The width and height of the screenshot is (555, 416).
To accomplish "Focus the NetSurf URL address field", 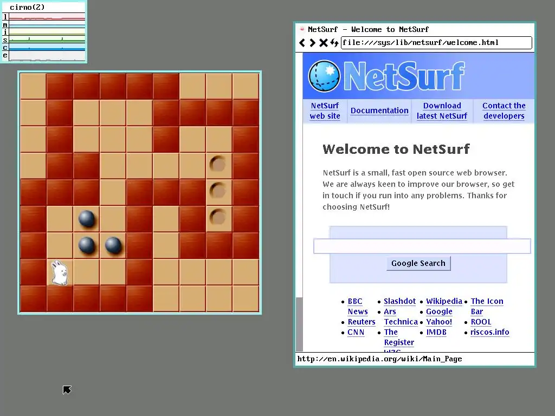I will [436, 43].
